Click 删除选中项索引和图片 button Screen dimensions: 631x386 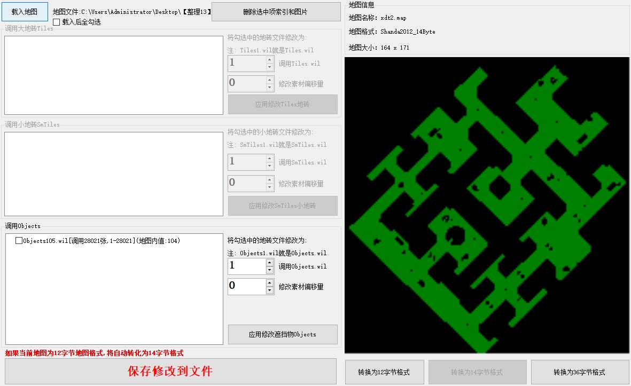click(276, 11)
